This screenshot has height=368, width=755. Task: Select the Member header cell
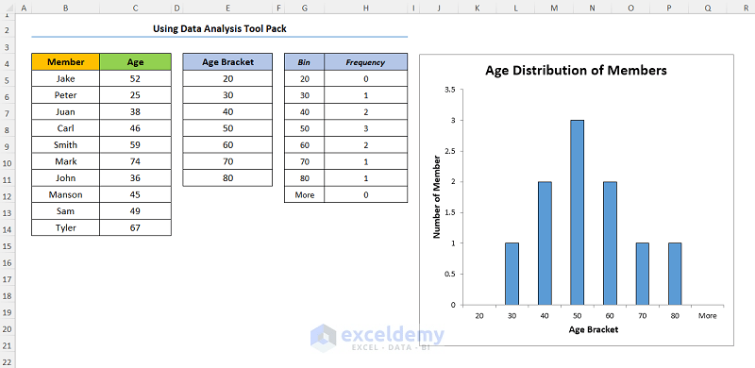(x=65, y=62)
